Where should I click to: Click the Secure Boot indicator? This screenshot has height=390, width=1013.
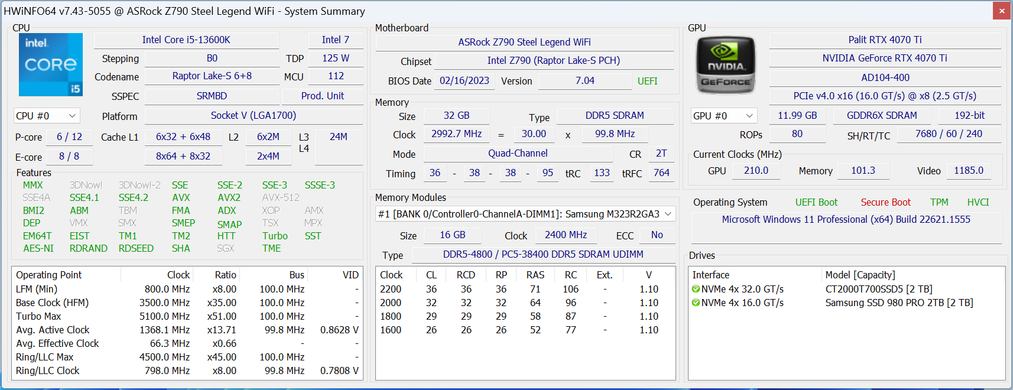[x=885, y=203]
